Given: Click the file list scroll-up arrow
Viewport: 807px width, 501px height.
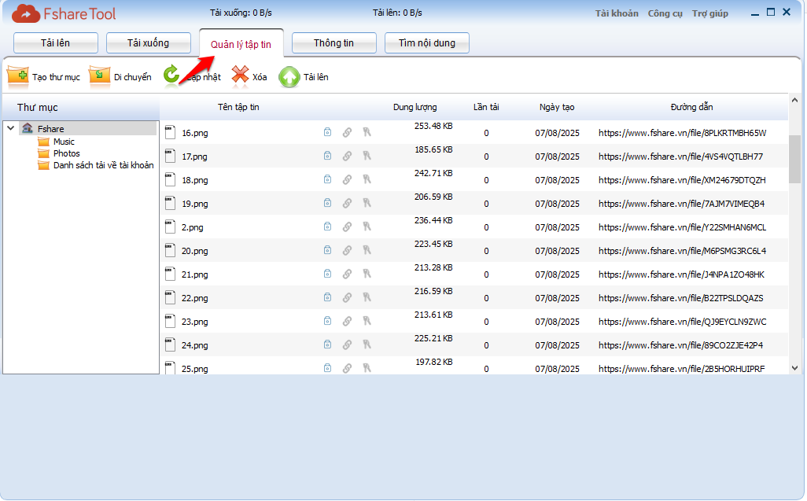Looking at the screenshot, I should coord(794,100).
